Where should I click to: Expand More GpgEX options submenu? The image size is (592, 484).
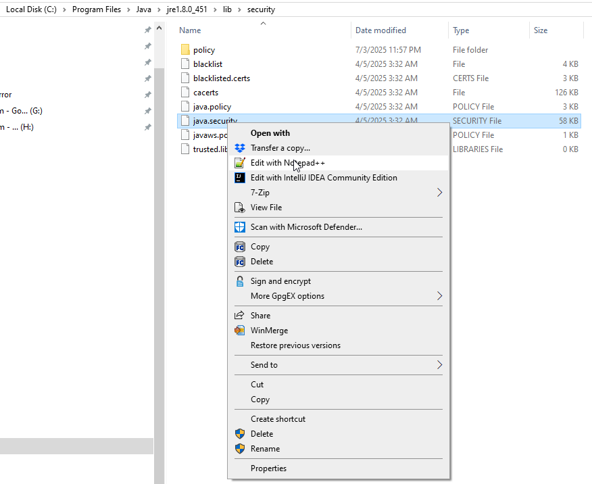click(x=439, y=296)
